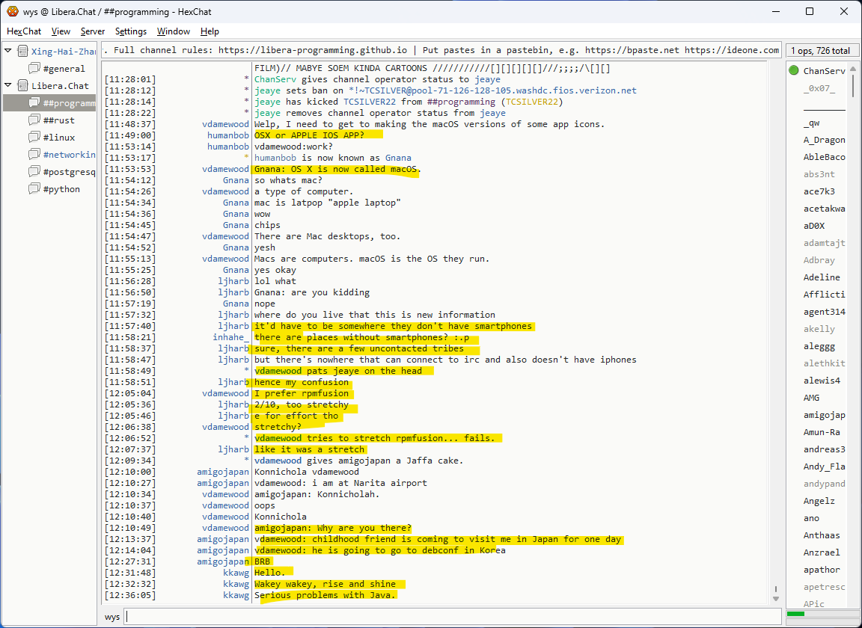Click the #general channel icon

click(34, 69)
